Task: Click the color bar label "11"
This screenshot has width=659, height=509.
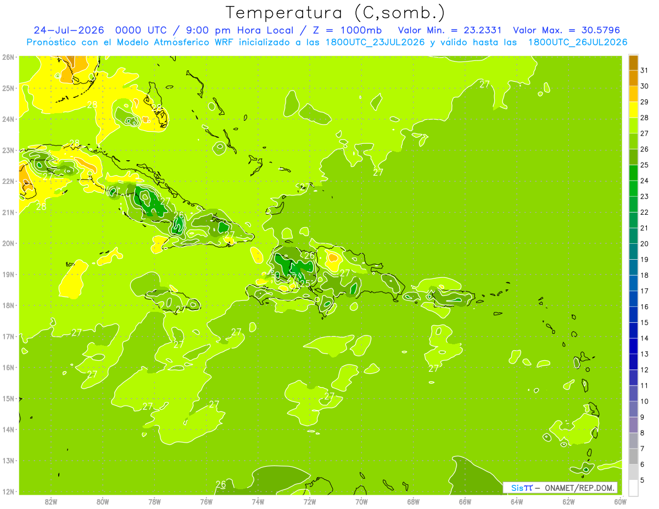Action: point(644,385)
